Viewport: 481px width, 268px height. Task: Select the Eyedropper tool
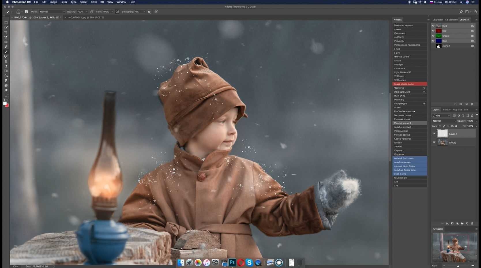tap(6, 37)
